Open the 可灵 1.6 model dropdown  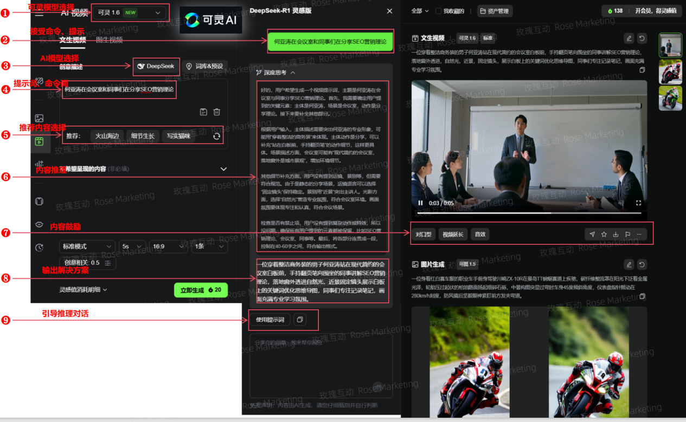(x=130, y=12)
